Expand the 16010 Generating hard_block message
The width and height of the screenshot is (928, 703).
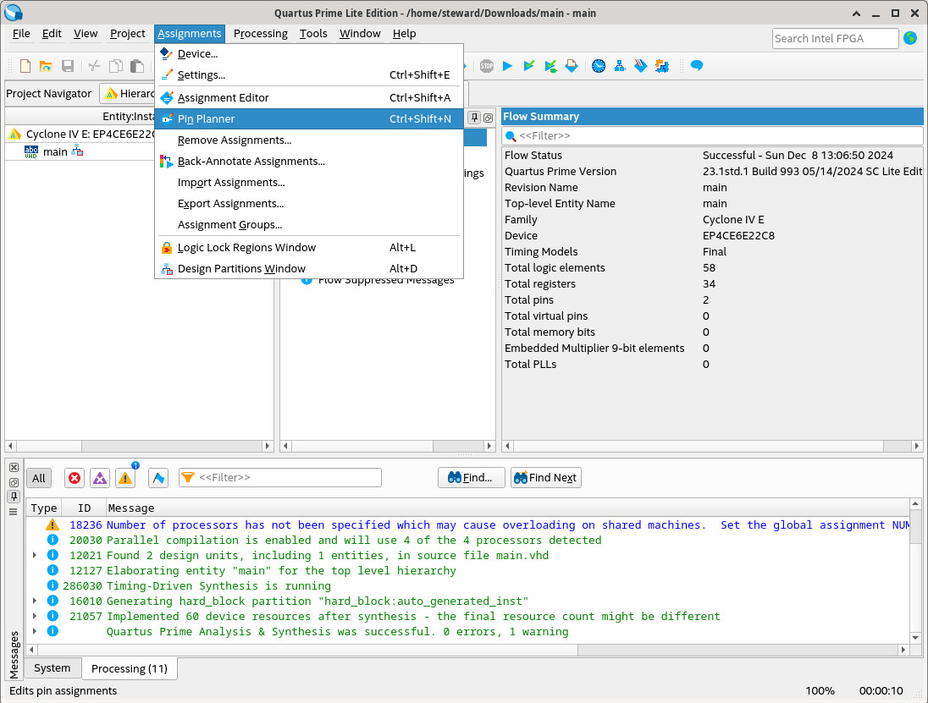tap(35, 601)
